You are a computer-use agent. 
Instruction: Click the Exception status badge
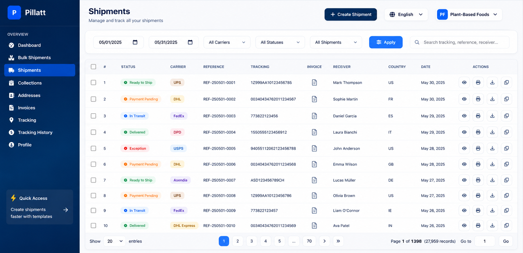click(x=135, y=148)
